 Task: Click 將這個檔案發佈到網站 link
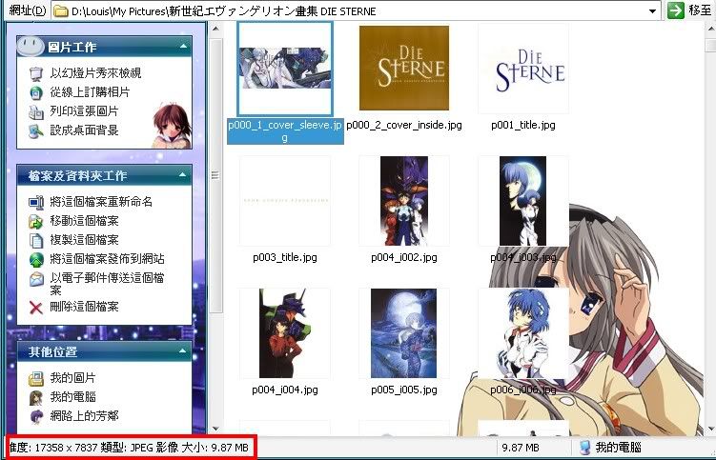pyautogui.click(x=107, y=259)
